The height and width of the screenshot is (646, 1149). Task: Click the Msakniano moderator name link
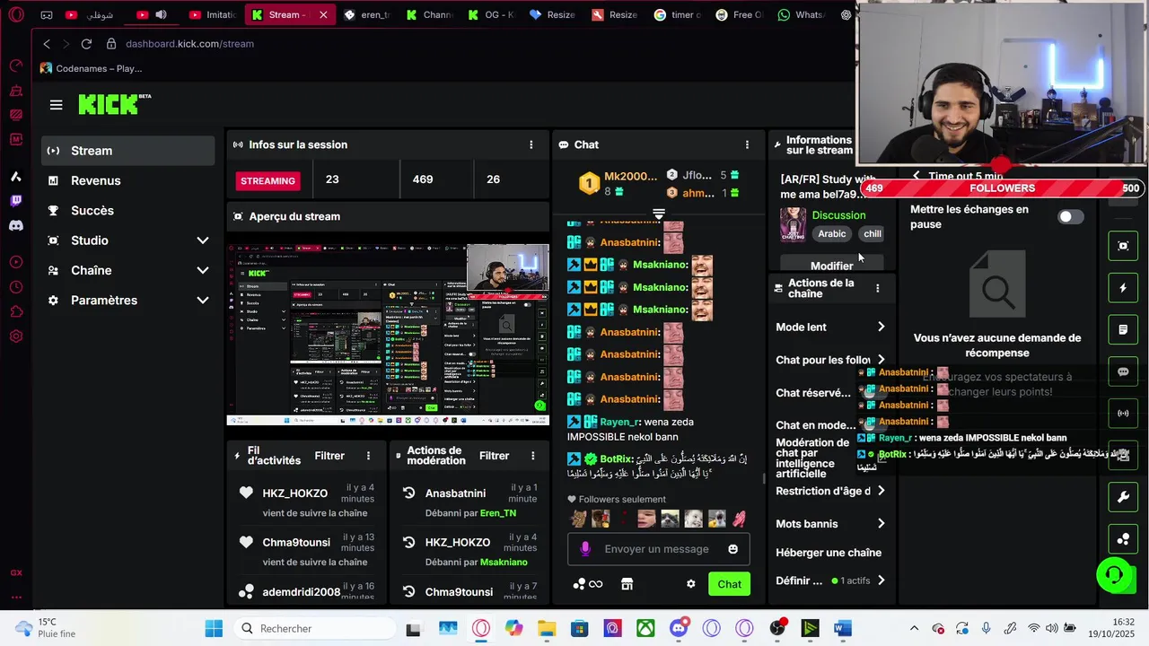pyautogui.click(x=504, y=563)
